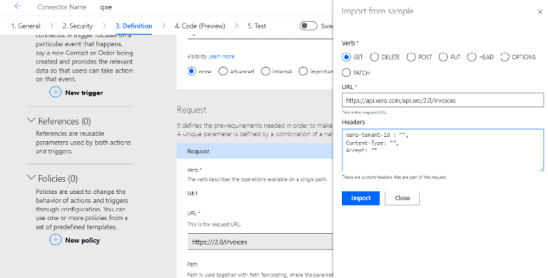This screenshot has height=278, width=548.
Task: Select the HEAD verb radio button
Action: coord(472,57)
